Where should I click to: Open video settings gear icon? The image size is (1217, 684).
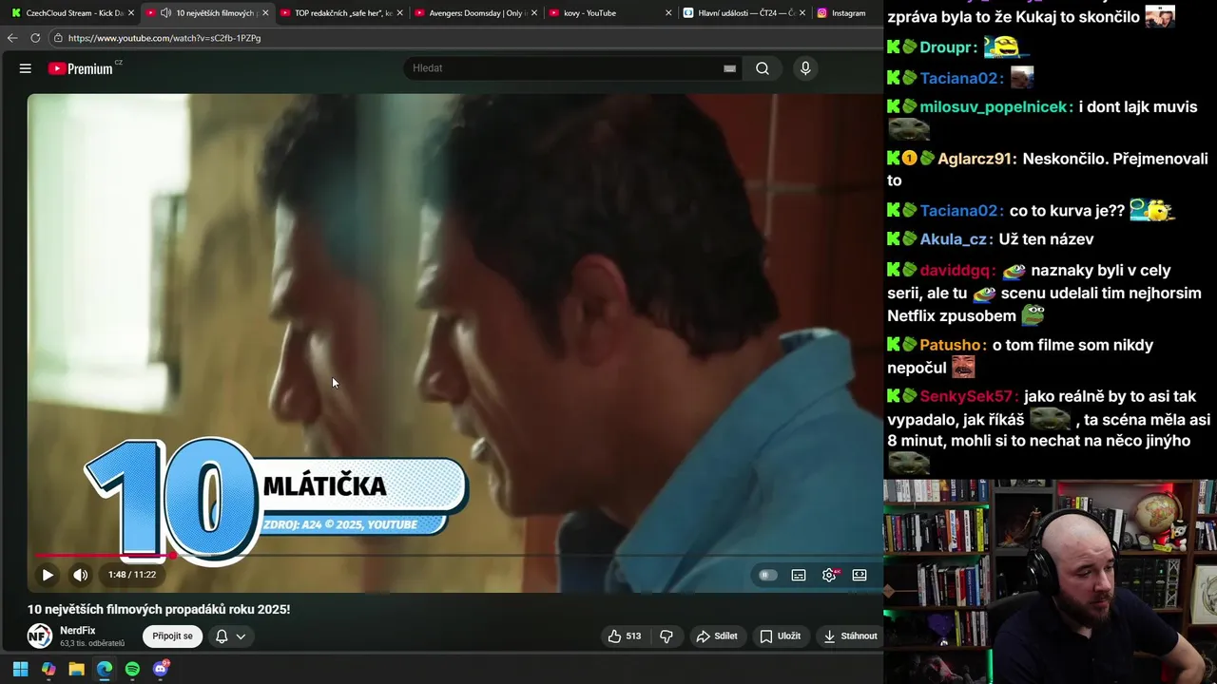(829, 575)
